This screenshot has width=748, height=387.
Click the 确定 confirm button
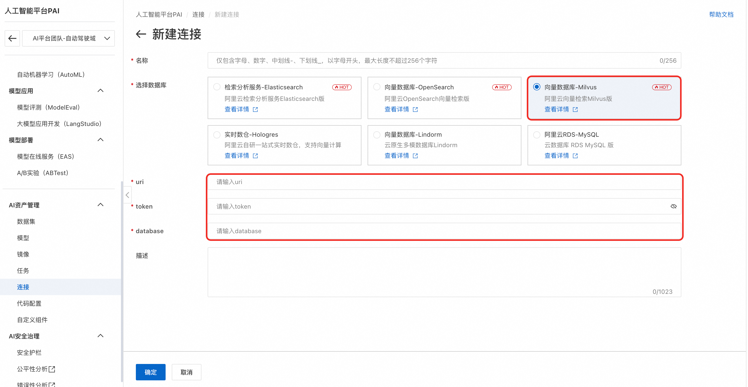click(150, 372)
